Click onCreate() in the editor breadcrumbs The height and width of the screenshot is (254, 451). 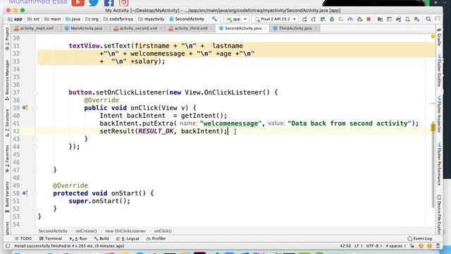pos(86,231)
